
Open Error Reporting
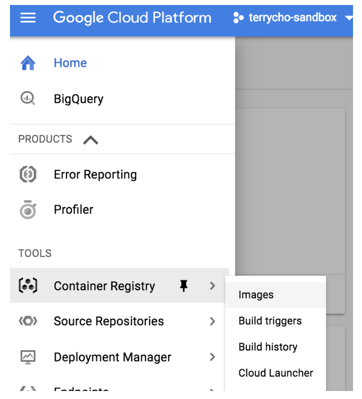95,175
